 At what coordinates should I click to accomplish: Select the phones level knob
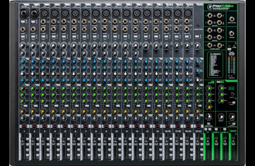pyautogui.click(x=232, y=117)
